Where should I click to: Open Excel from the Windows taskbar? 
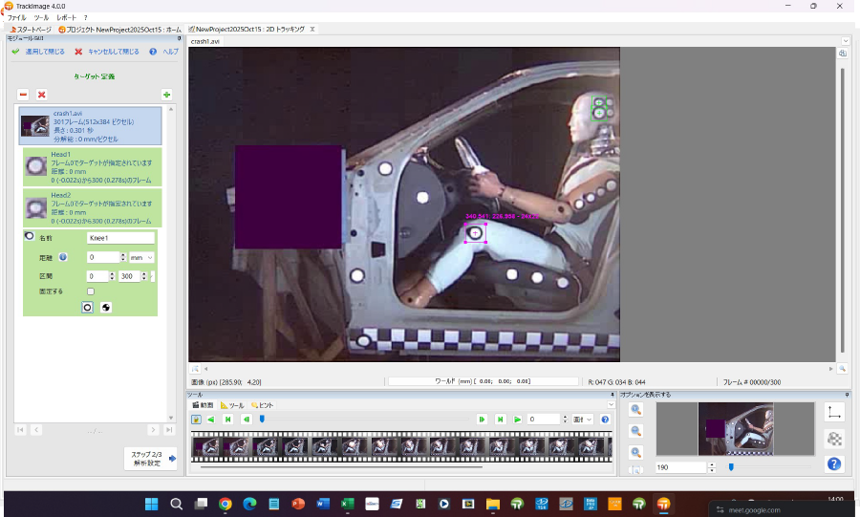point(348,504)
